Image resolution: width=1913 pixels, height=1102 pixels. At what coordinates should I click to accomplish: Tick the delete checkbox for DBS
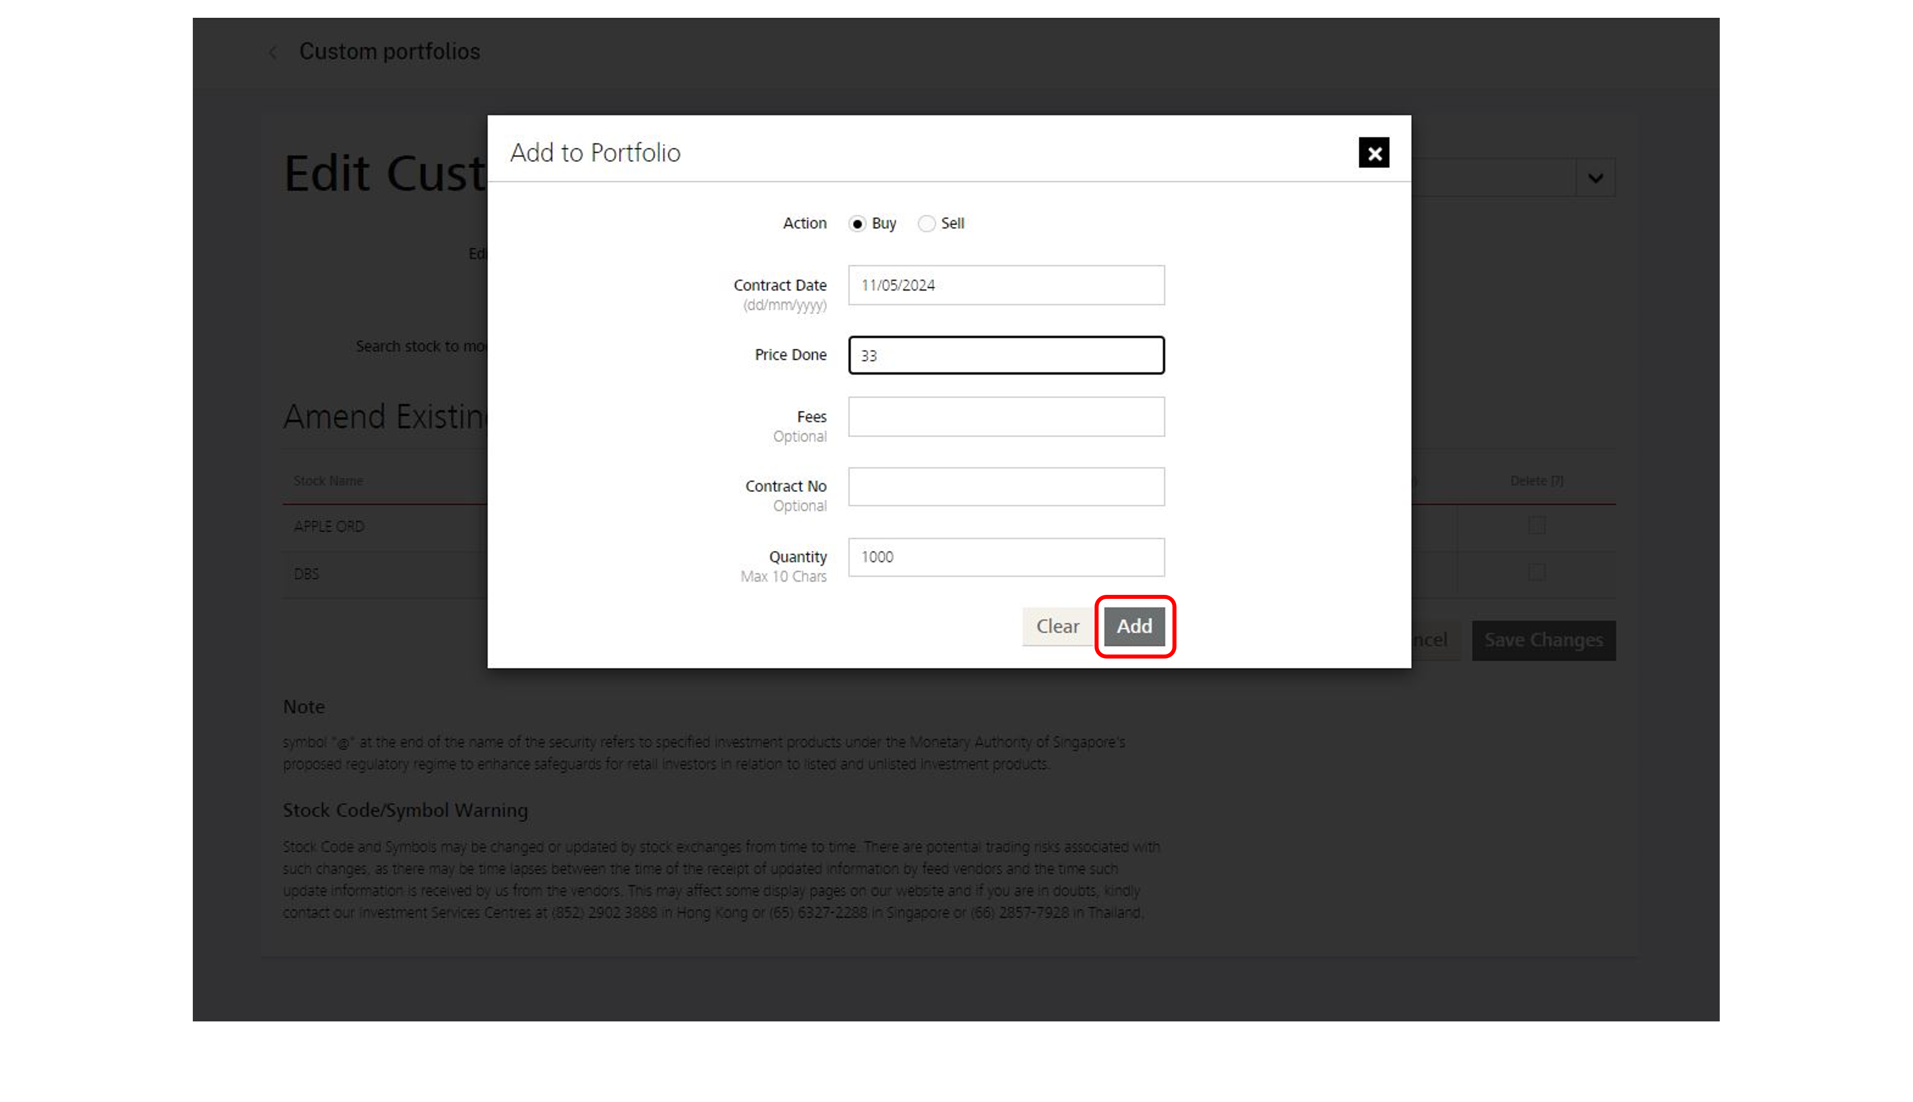coord(1536,573)
